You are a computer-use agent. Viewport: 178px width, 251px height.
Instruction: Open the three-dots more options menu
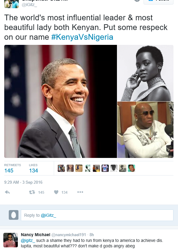(x=80, y=192)
